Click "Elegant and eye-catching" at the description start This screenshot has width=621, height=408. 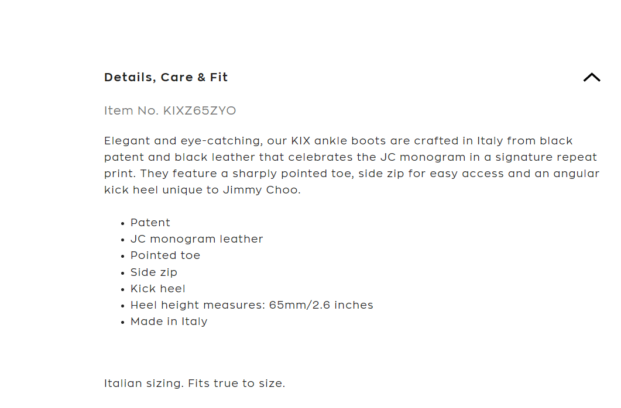(x=181, y=141)
